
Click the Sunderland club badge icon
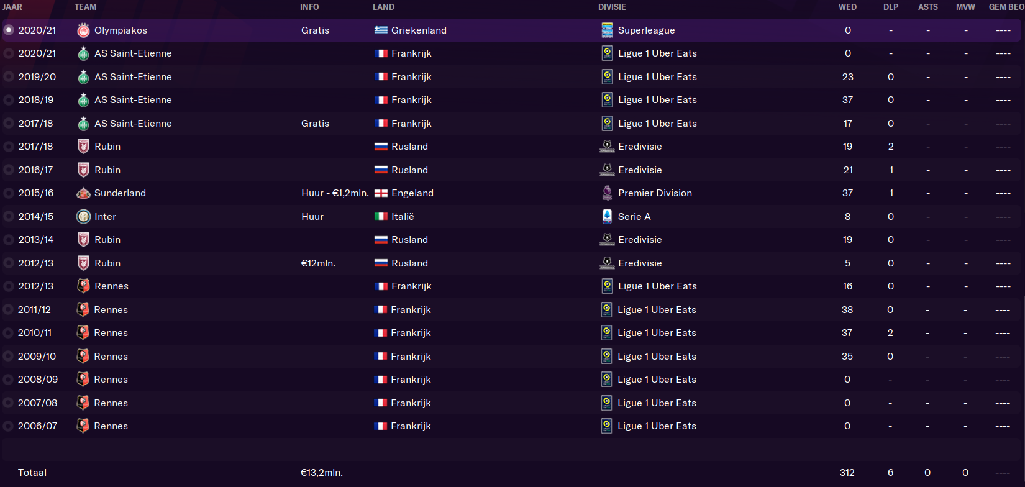[x=83, y=193]
